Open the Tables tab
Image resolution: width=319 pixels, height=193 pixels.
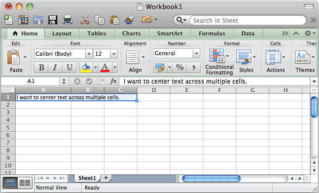(97, 33)
